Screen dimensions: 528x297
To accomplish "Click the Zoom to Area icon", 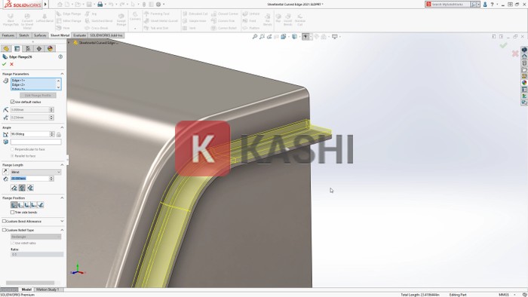I will click(x=262, y=37).
